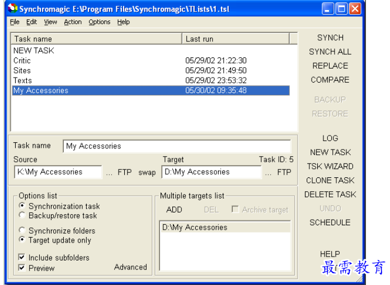390x285 pixels.
Task: Open the View menu
Action: point(50,22)
